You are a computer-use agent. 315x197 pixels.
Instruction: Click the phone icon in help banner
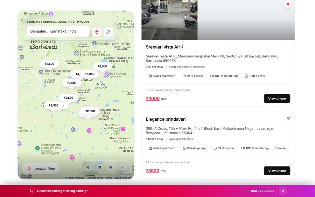tap(31, 191)
